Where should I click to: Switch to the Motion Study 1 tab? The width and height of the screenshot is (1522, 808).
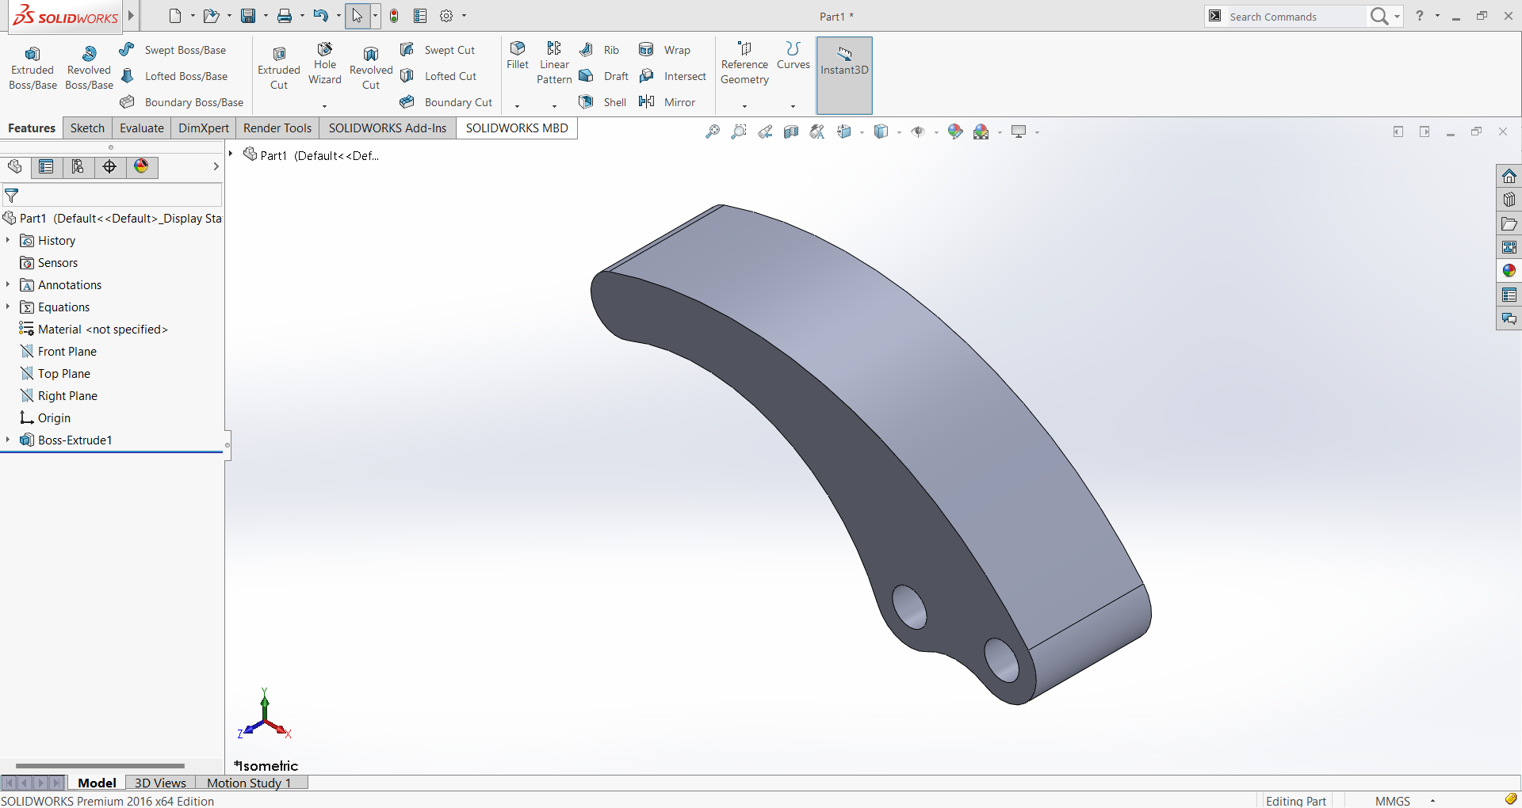[249, 783]
